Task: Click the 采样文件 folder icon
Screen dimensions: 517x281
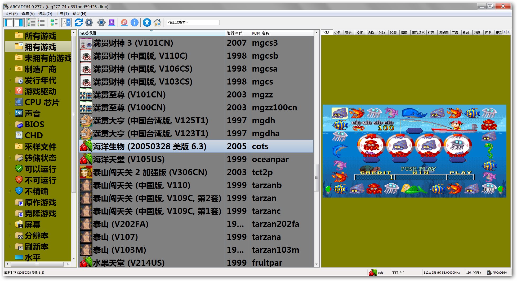Action: click(x=19, y=146)
